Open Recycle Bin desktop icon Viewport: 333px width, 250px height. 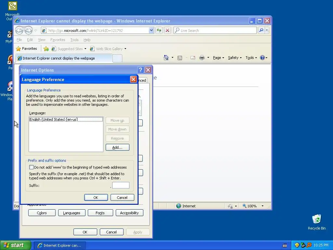(317, 222)
